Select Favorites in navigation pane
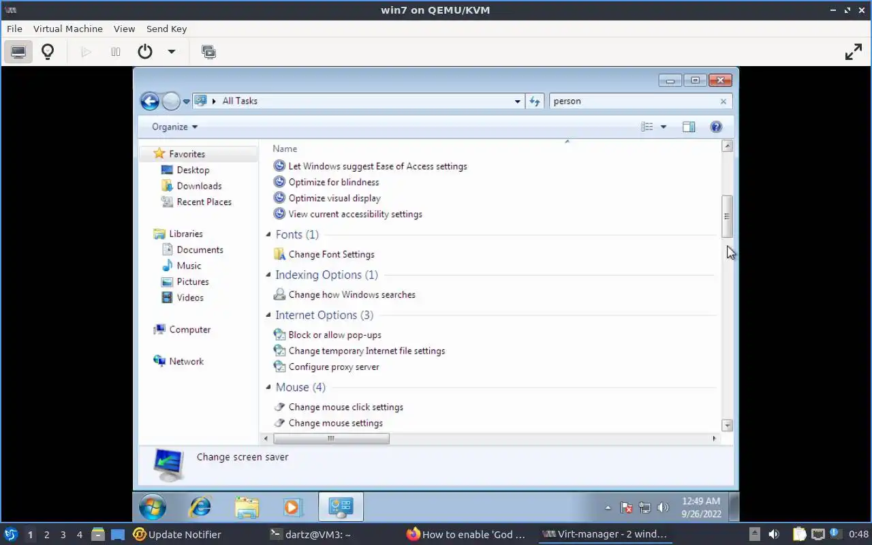The width and height of the screenshot is (872, 545). click(x=187, y=154)
